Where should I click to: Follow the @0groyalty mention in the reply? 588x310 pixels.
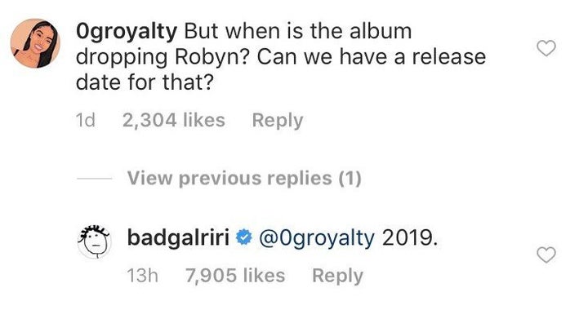point(317,238)
